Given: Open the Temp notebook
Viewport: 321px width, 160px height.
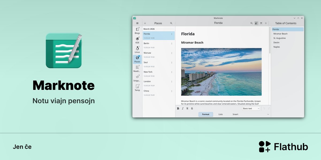Looking at the screenshot, I should click(137, 88).
